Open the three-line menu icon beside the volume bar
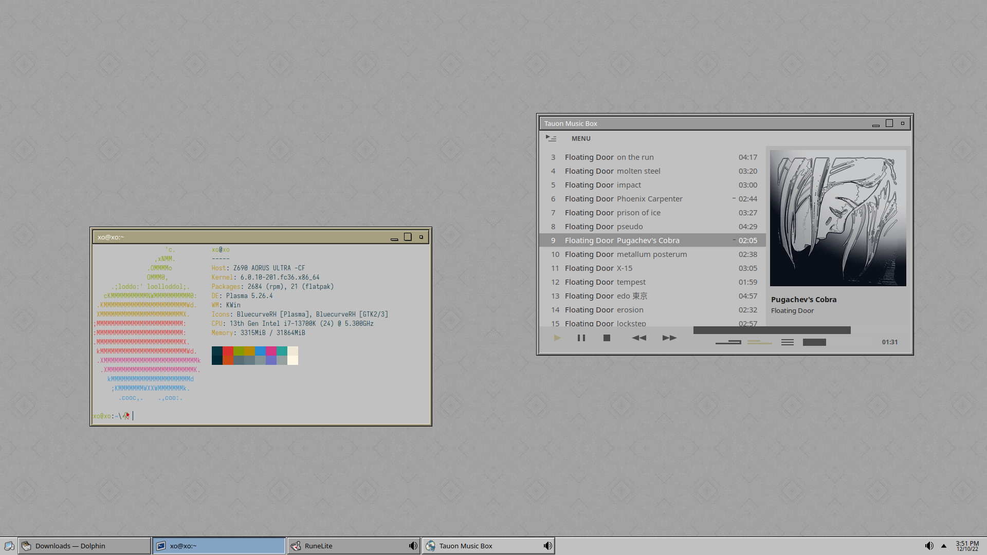This screenshot has height=555, width=987. click(x=788, y=342)
